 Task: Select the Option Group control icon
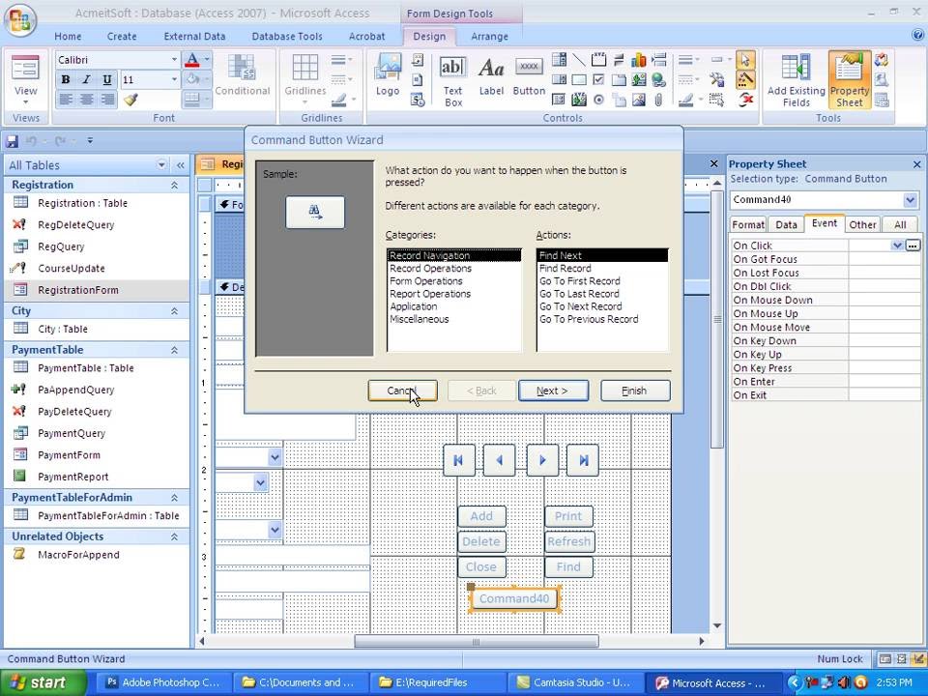[x=598, y=60]
